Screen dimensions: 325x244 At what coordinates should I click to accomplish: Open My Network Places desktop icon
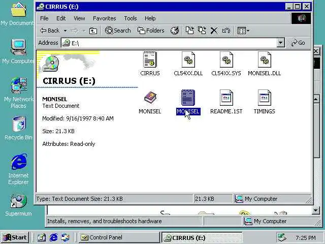click(18, 93)
